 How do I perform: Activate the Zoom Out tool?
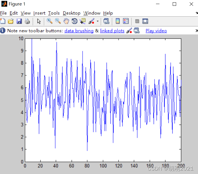point(58,21)
